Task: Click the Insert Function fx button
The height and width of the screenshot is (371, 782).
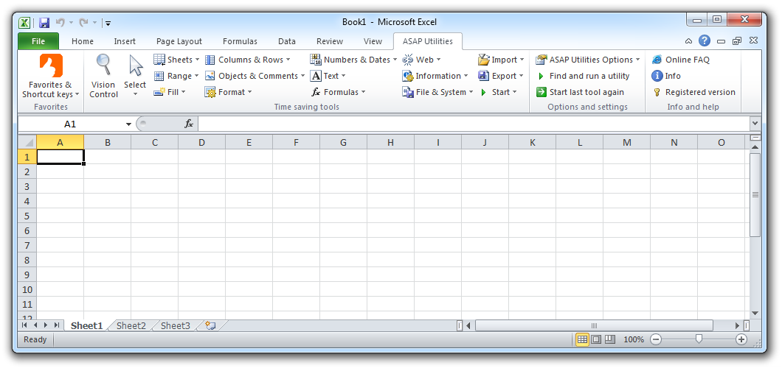Action: coord(189,124)
